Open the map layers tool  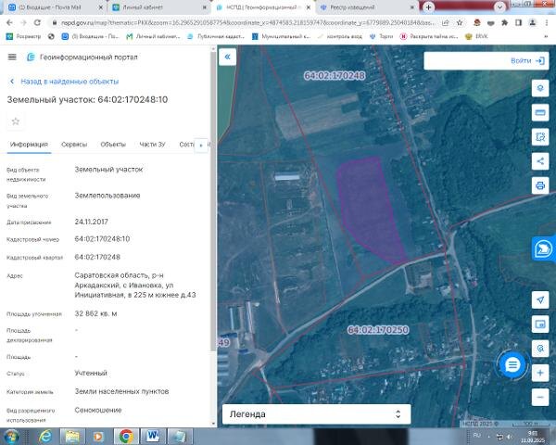click(x=540, y=88)
